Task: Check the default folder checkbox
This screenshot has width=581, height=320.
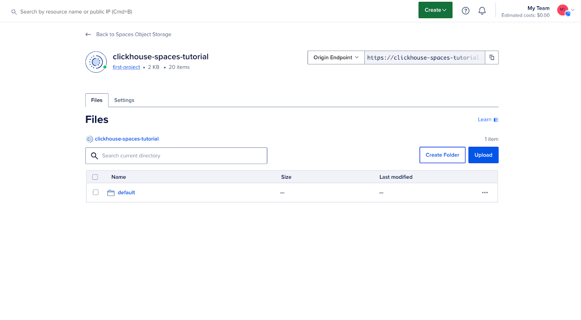Action: [96, 193]
